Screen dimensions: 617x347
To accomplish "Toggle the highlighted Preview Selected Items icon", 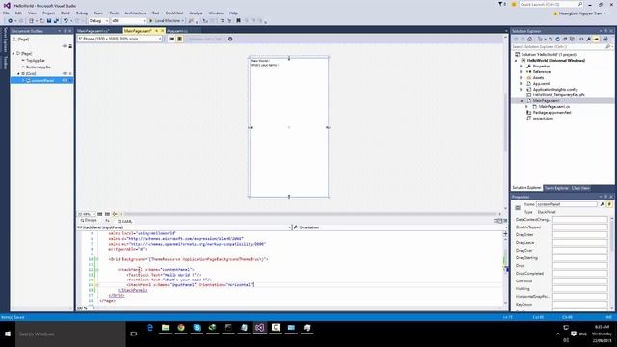I will pos(596,39).
